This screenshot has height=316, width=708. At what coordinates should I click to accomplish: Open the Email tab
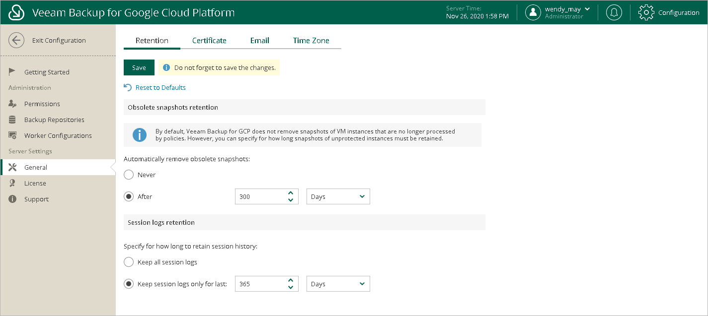pos(260,41)
